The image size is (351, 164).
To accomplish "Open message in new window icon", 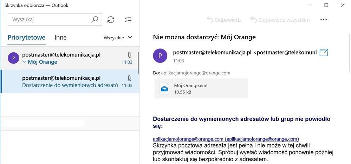I will [324, 53].
